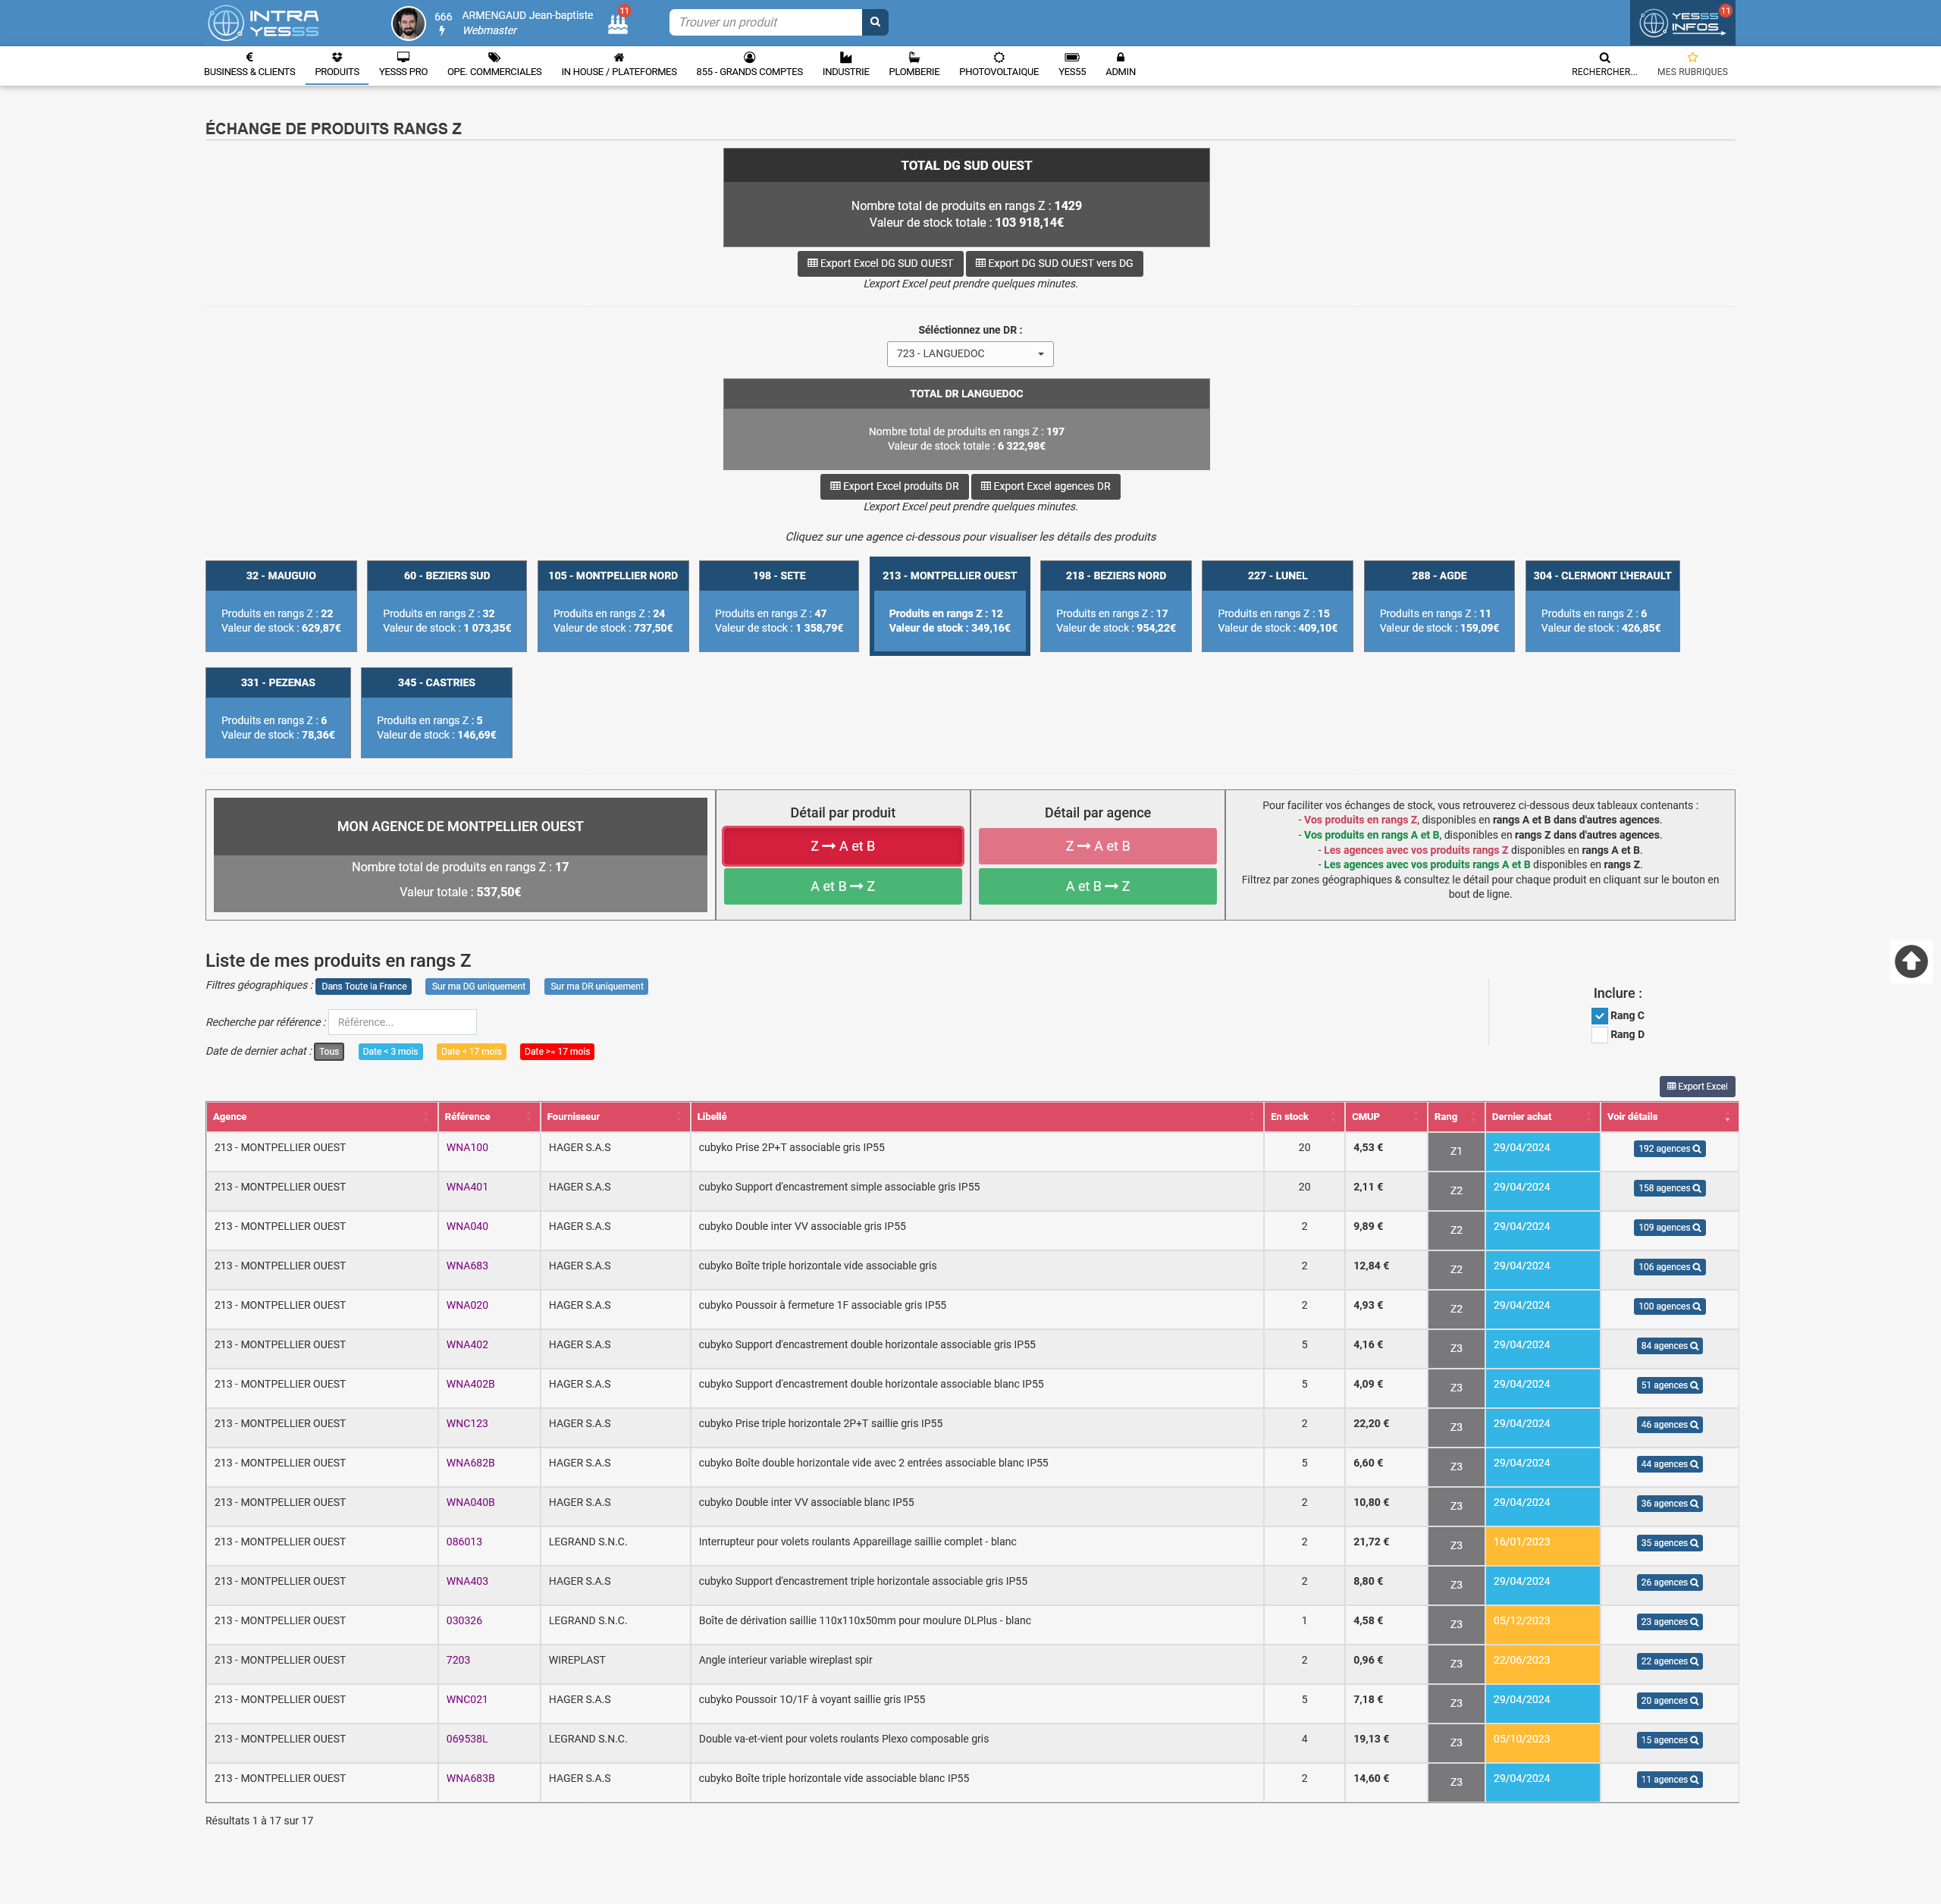Click the Intra Yesss globe logo

pos(225,22)
